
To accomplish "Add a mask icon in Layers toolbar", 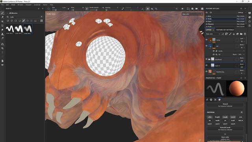I will 226,34.
